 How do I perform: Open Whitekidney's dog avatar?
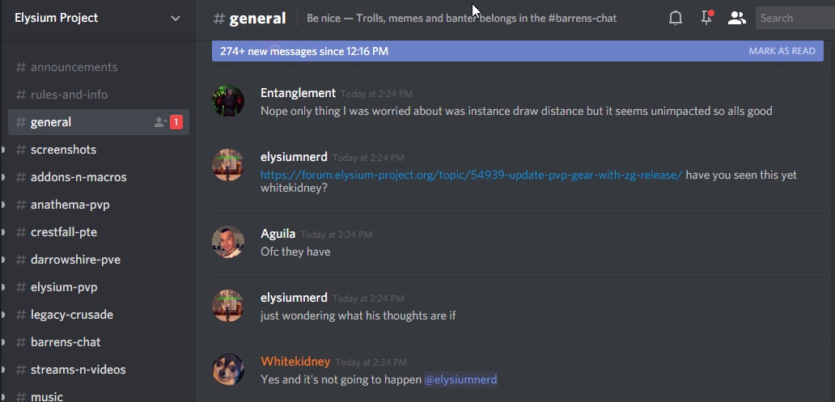[228, 370]
